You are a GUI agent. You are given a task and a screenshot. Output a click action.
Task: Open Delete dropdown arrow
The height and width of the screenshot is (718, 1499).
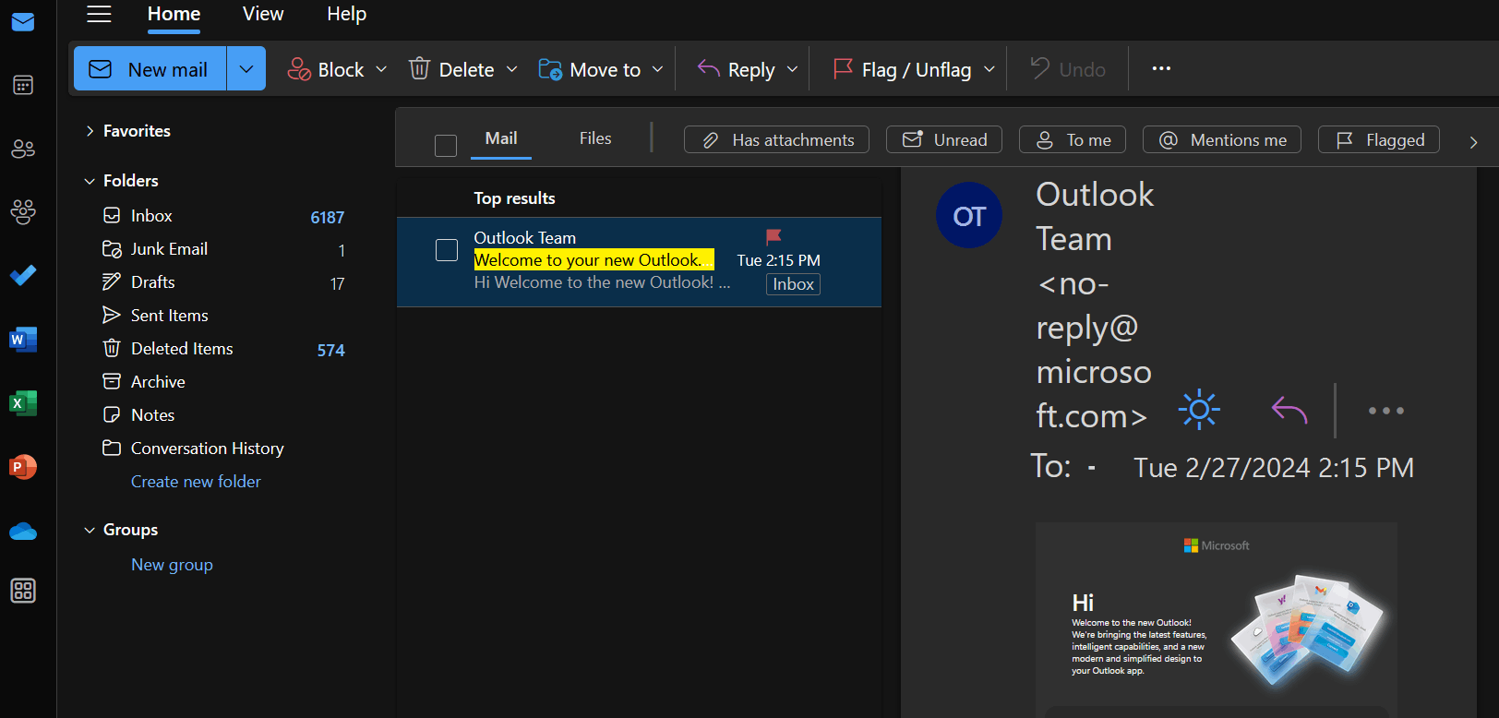coord(511,69)
